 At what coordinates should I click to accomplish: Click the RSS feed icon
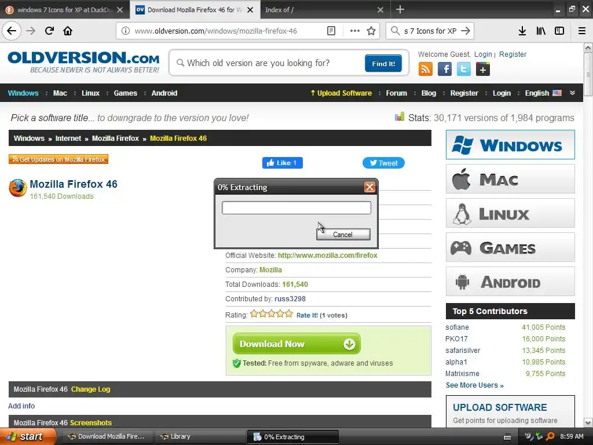(426, 70)
